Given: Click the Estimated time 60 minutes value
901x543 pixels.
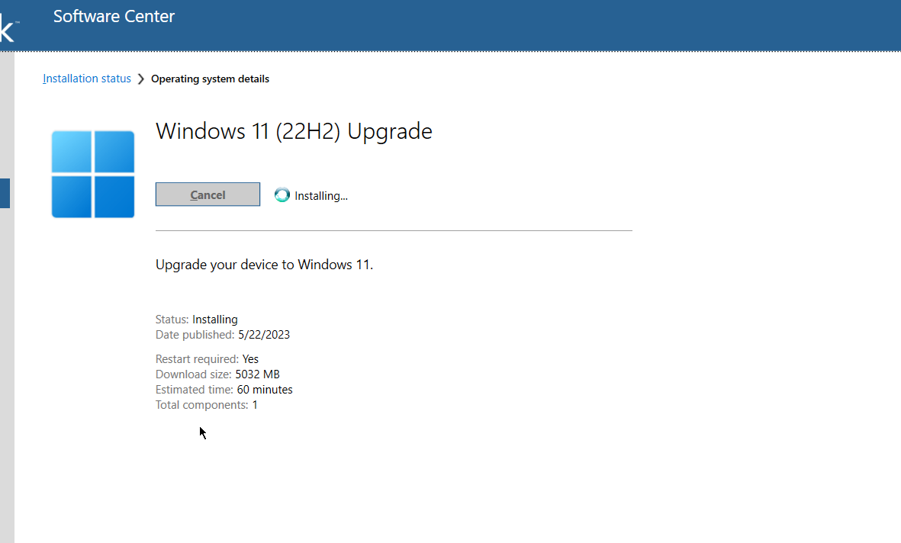Looking at the screenshot, I should coord(265,389).
